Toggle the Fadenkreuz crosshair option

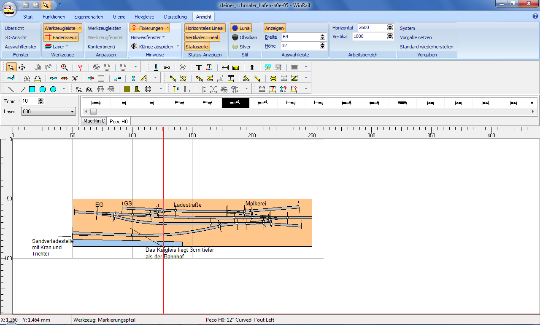tap(61, 37)
